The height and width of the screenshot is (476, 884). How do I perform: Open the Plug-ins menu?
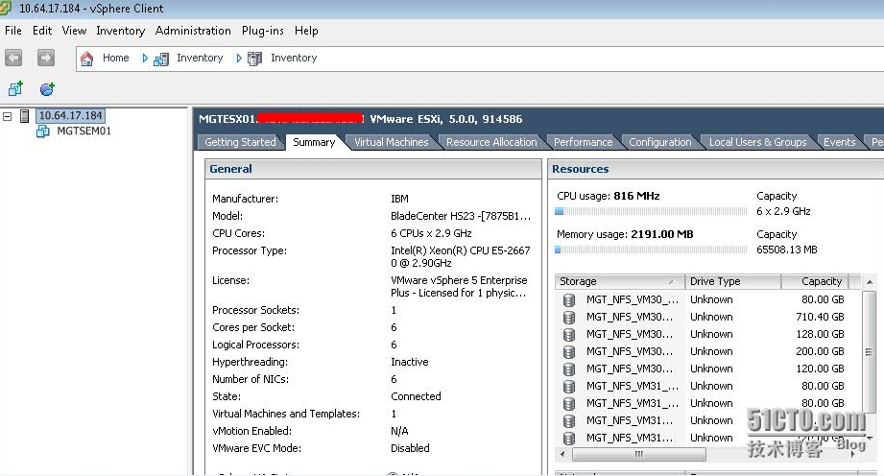pos(263,31)
